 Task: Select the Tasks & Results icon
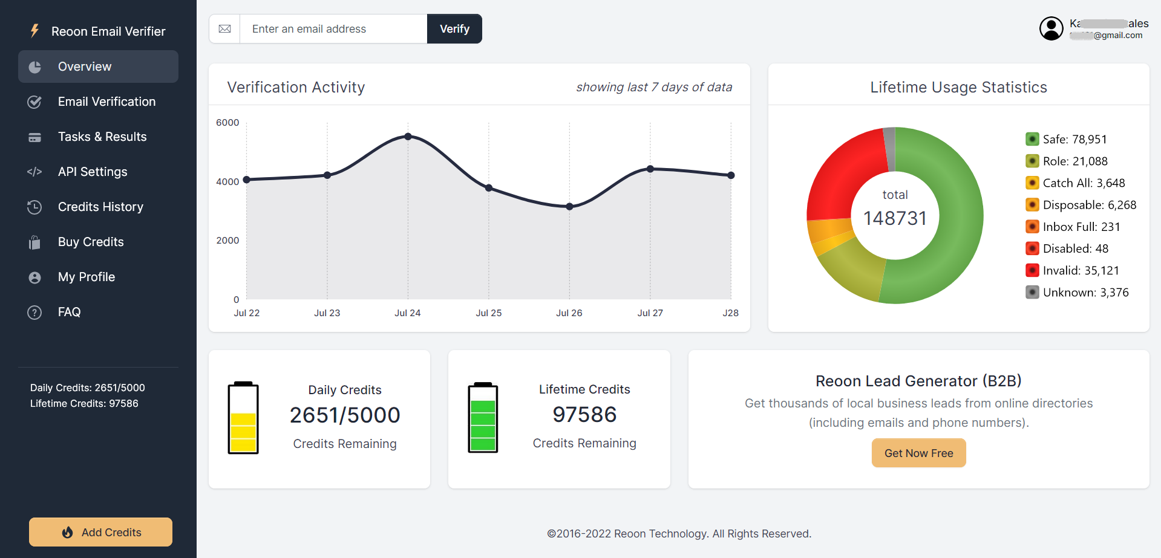click(x=34, y=137)
